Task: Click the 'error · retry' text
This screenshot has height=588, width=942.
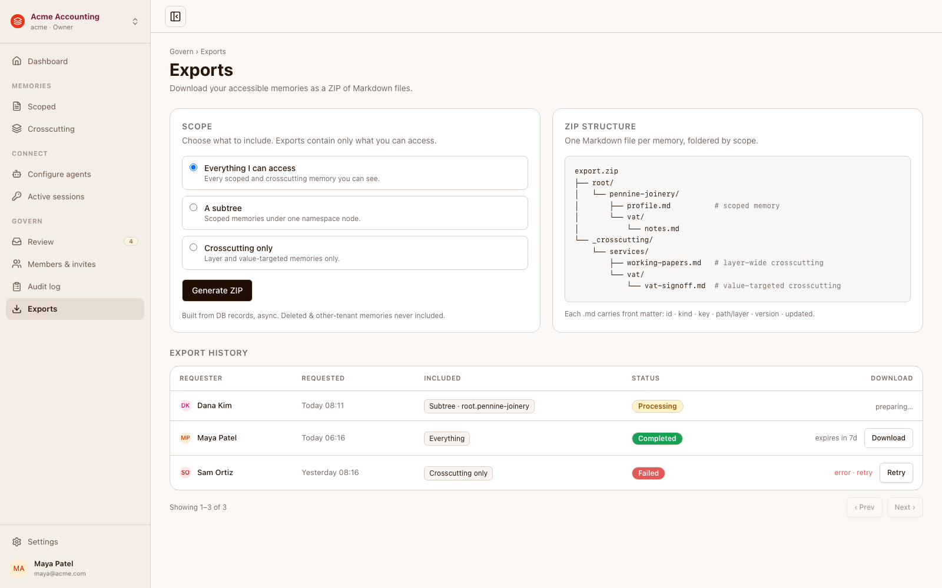Action: [853, 473]
